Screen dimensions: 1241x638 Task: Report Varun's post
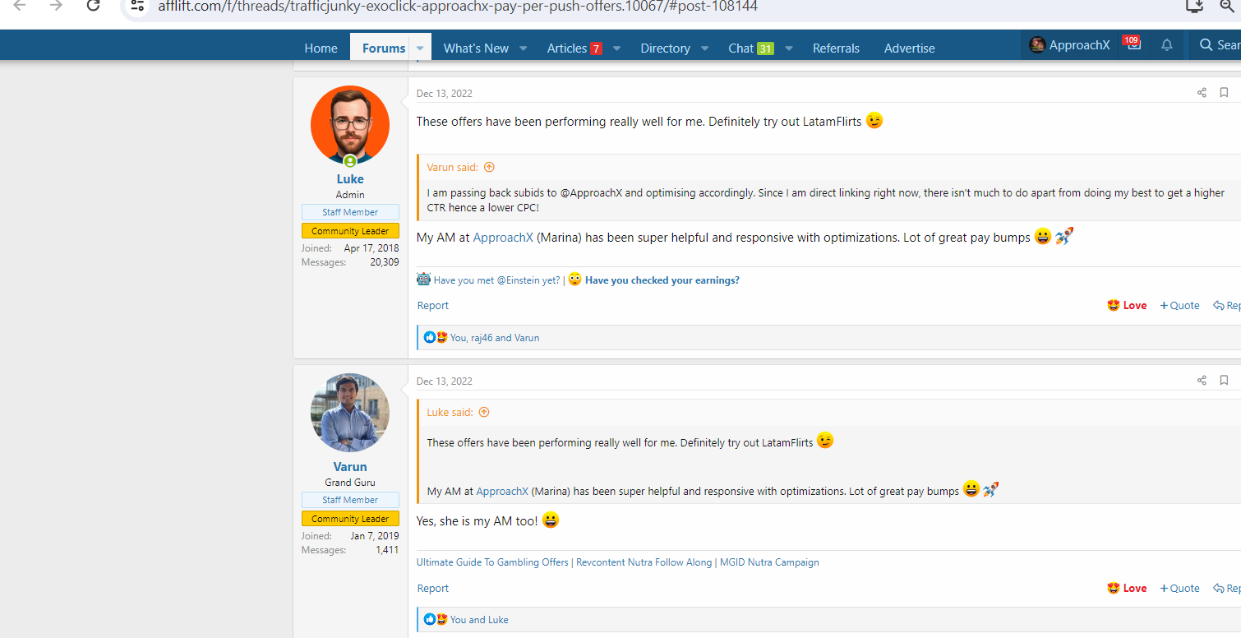tap(433, 588)
